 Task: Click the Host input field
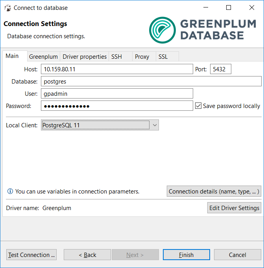tap(117, 69)
